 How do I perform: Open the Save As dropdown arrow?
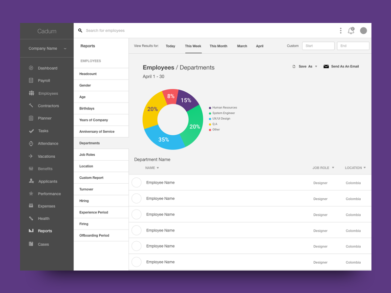tap(316, 66)
